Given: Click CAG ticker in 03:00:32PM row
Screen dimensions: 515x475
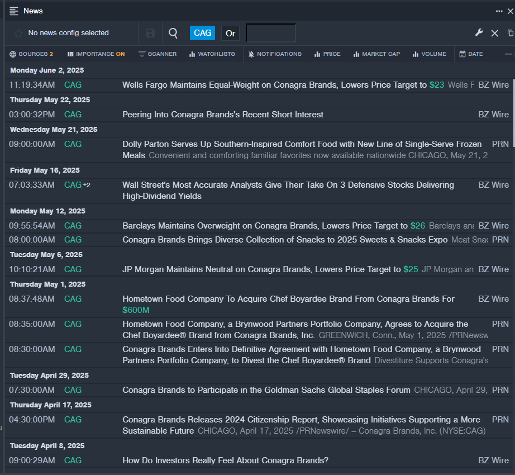Looking at the screenshot, I should point(73,115).
